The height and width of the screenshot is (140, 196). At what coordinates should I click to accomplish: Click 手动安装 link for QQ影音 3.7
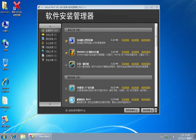(125, 87)
